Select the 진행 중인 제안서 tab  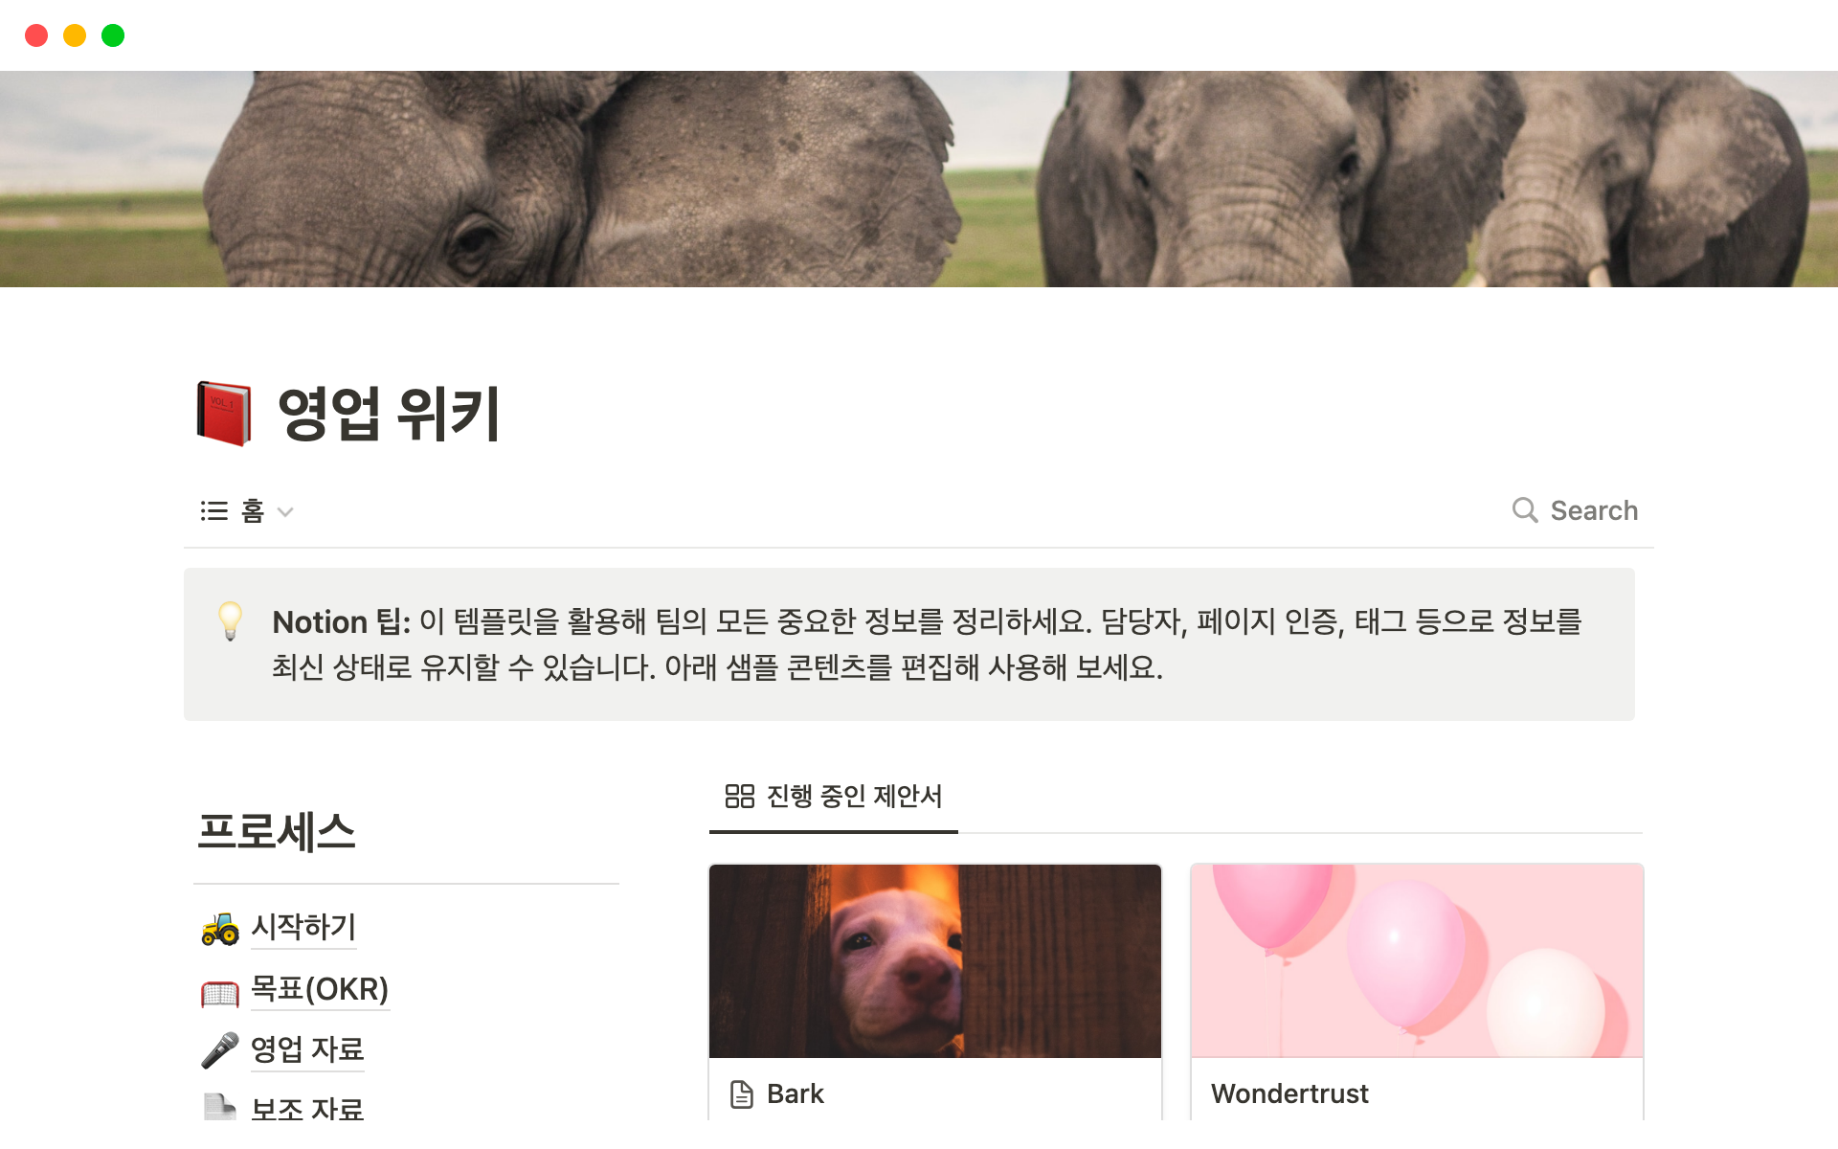pyautogui.click(x=833, y=797)
